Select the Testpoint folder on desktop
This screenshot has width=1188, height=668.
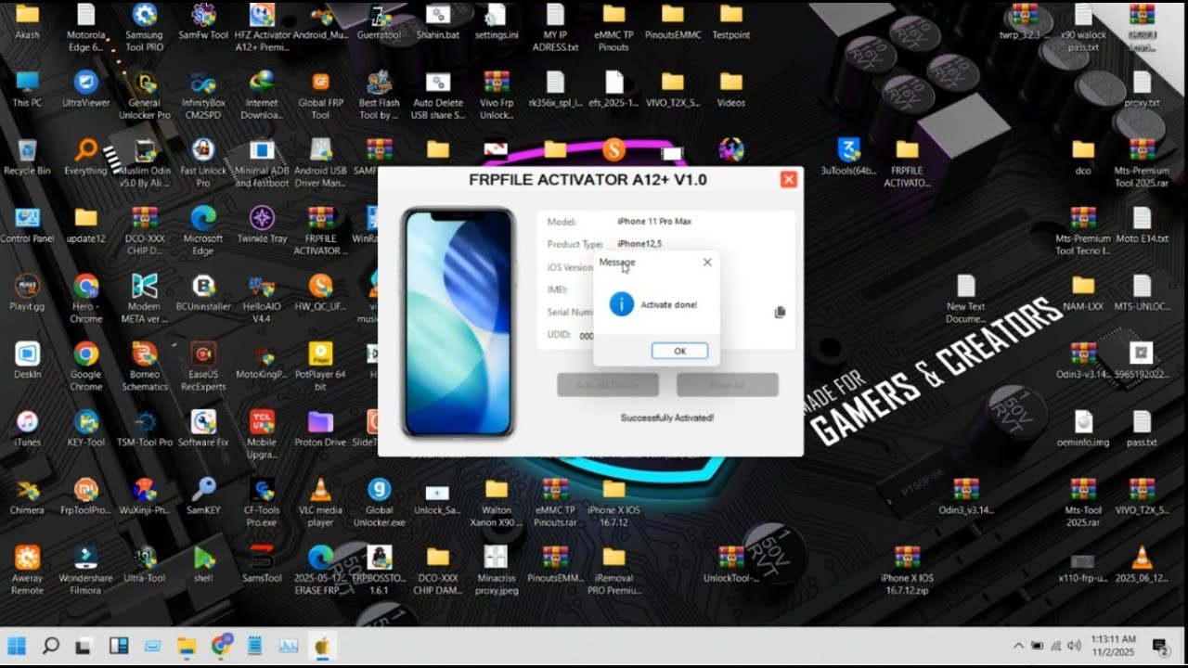pyautogui.click(x=731, y=21)
